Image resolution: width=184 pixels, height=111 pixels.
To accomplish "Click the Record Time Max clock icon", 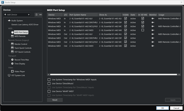I will click(x=12, y=60).
